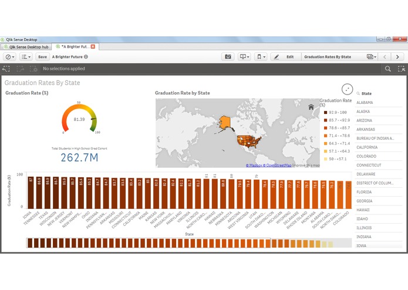Click the Save button
This screenshot has width=408, height=290.
point(42,57)
